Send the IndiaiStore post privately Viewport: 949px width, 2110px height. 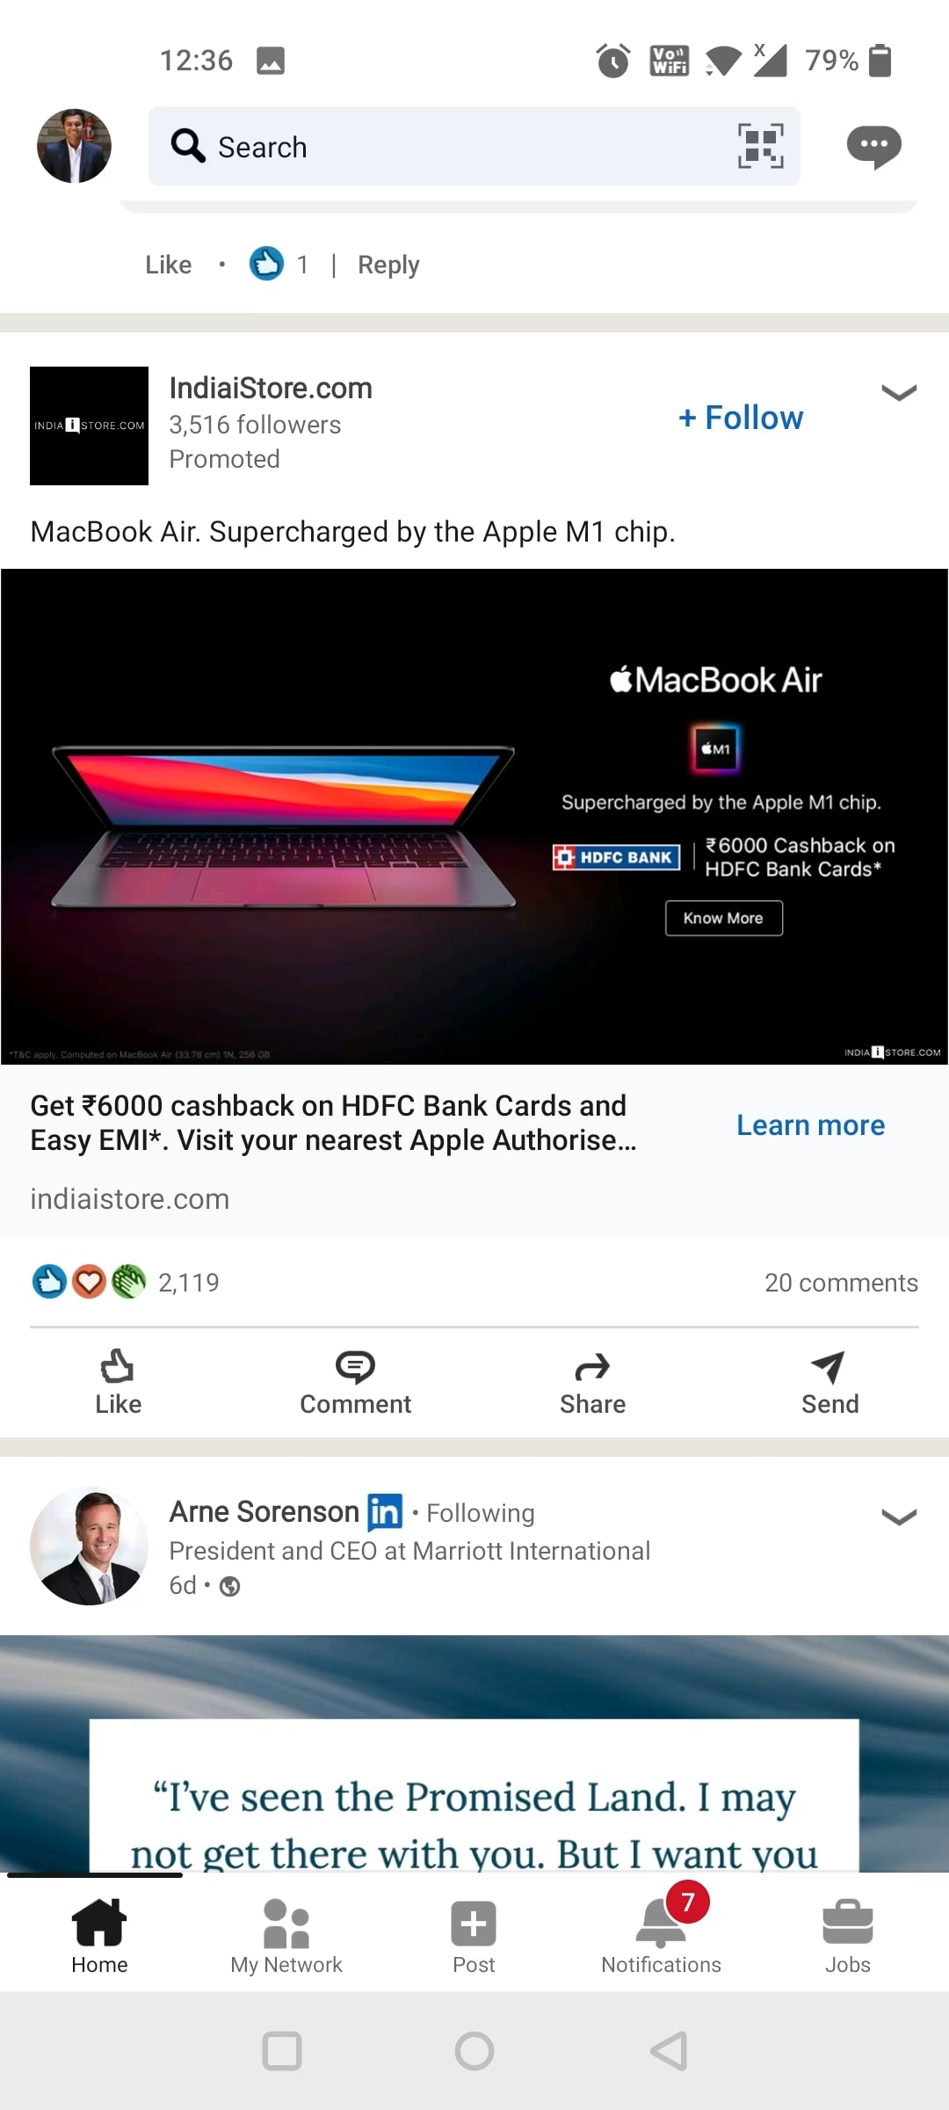(x=829, y=1382)
